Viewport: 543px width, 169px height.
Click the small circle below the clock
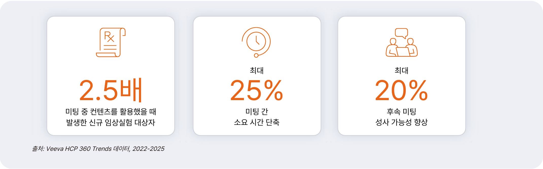(x=256, y=55)
